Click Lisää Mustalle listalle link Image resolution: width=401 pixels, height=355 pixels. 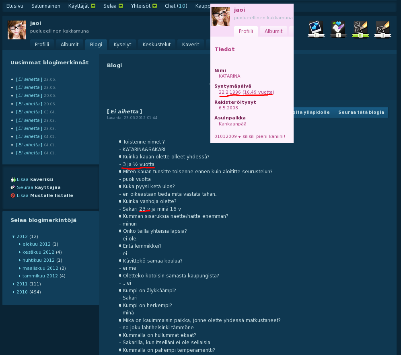tap(45, 195)
